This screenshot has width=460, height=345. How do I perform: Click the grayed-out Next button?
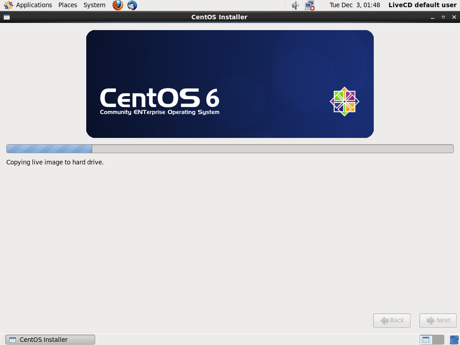(438, 320)
